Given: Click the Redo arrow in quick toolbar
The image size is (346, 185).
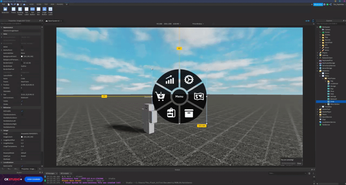Looking at the screenshot, I should coord(15,5).
